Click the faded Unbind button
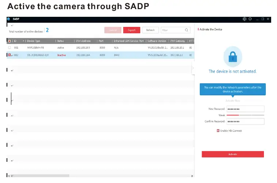This screenshot has height=183, width=277. coord(113,30)
